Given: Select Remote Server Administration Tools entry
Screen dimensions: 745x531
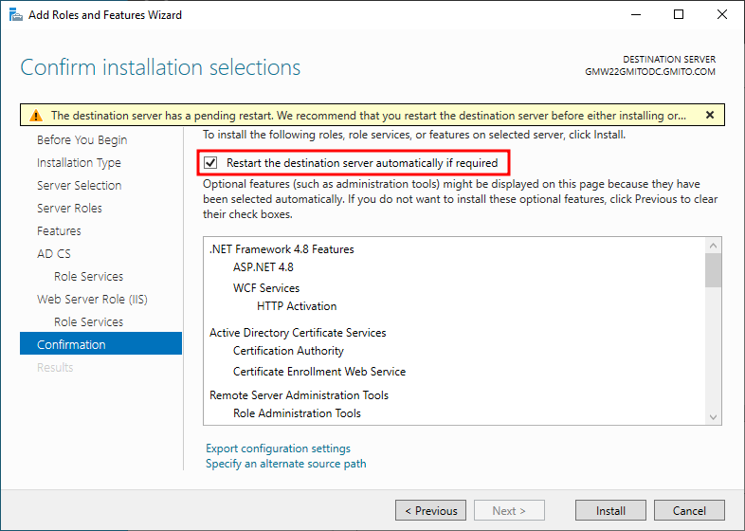Looking at the screenshot, I should click(x=299, y=395).
